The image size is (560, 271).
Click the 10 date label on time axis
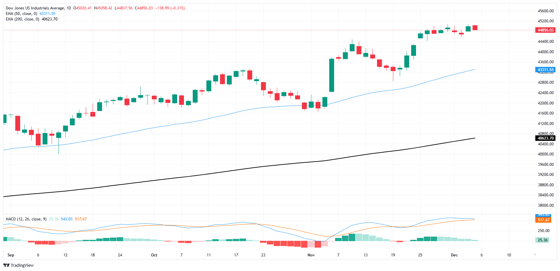tap(509, 255)
